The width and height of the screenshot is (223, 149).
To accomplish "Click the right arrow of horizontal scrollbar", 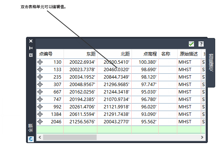I will [x=202, y=137].
